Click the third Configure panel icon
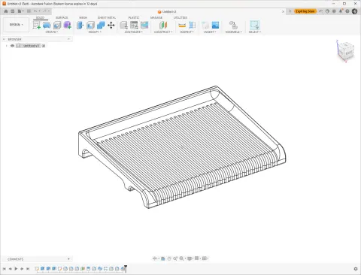The image size is (361, 275). pos(144,25)
